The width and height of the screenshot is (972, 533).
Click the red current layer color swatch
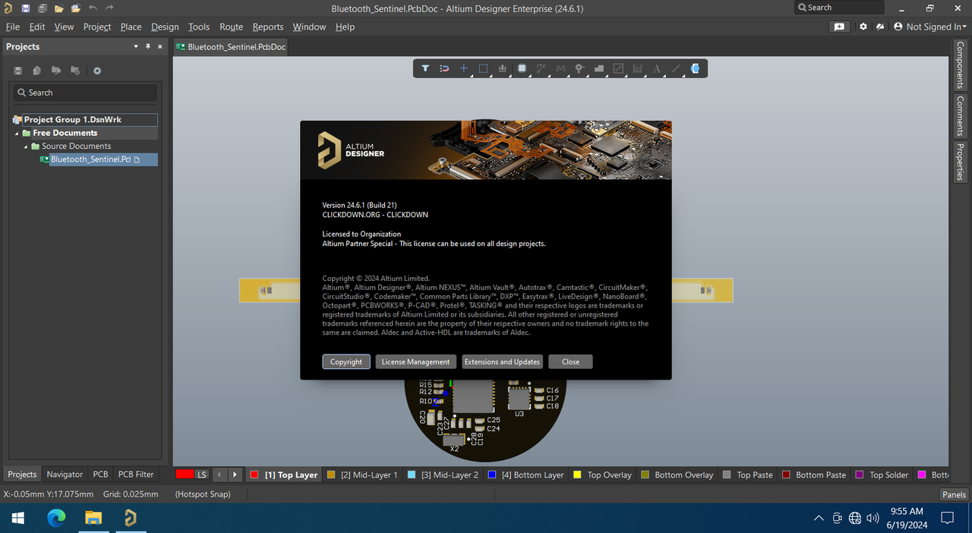[x=185, y=475]
